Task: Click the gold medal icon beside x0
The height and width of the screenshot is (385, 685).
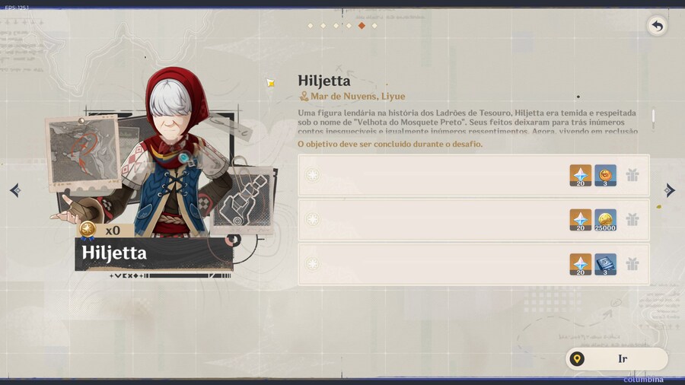Action: (x=88, y=230)
